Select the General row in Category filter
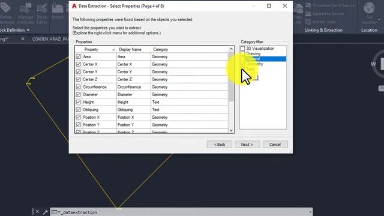The width and height of the screenshot is (384, 216). [x=263, y=59]
